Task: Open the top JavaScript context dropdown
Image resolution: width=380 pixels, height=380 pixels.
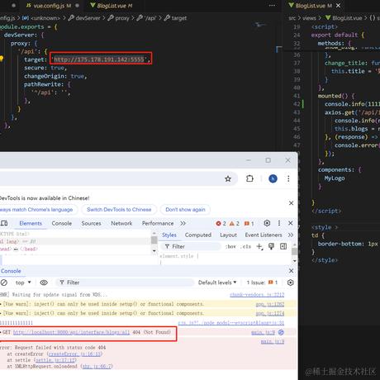Action: point(23,283)
